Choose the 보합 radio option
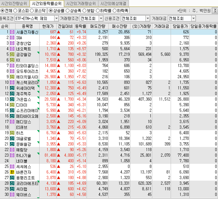Screen dimensions: 218x199 pos(84,11)
